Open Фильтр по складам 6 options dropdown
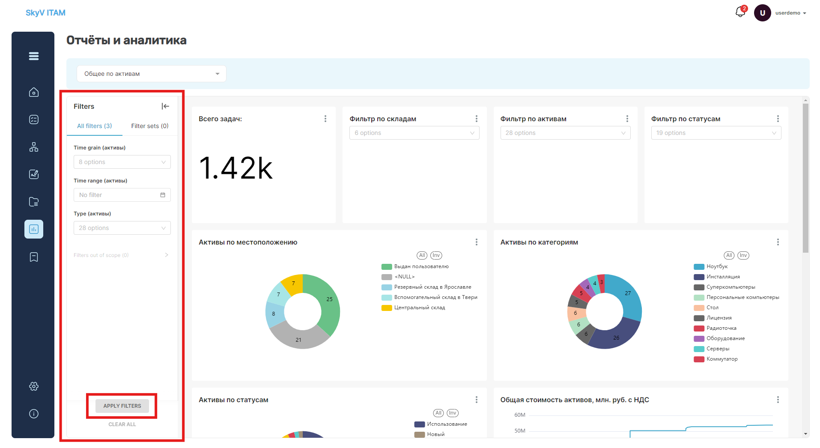Viewport: 820px width, 448px height. [414, 133]
